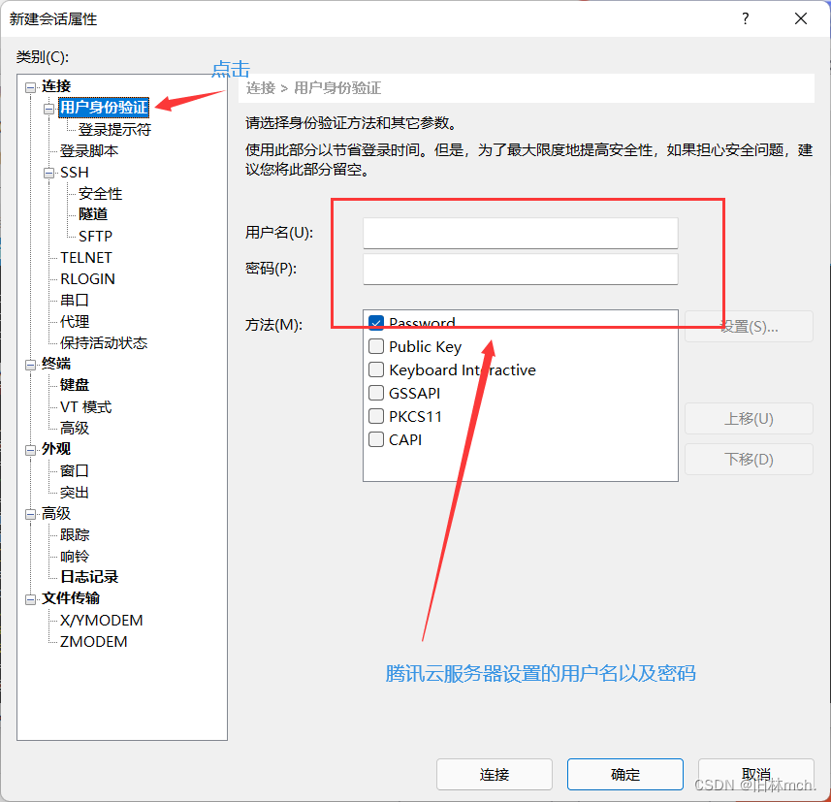
Task: Click the 设置(S)... button
Action: click(x=749, y=327)
